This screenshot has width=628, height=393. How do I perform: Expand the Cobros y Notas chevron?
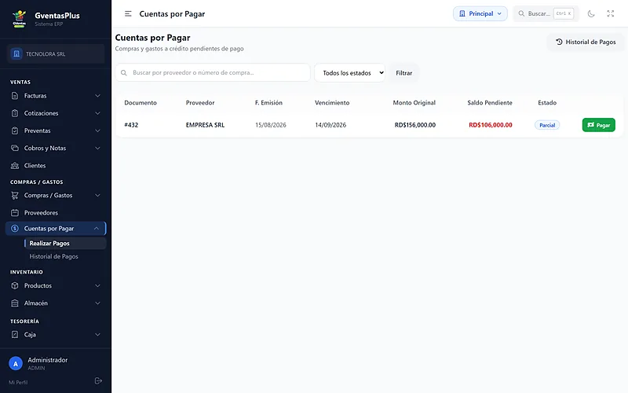(x=97, y=148)
